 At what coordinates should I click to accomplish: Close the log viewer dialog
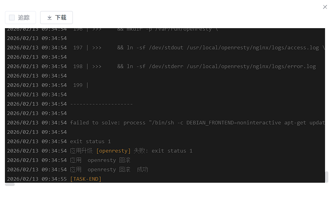325,7
